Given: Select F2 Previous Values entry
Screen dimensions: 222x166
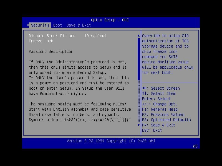Looking at the screenshot, I should click(x=163, y=115).
